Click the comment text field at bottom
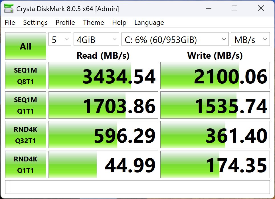275x199 pixels. 137,187
